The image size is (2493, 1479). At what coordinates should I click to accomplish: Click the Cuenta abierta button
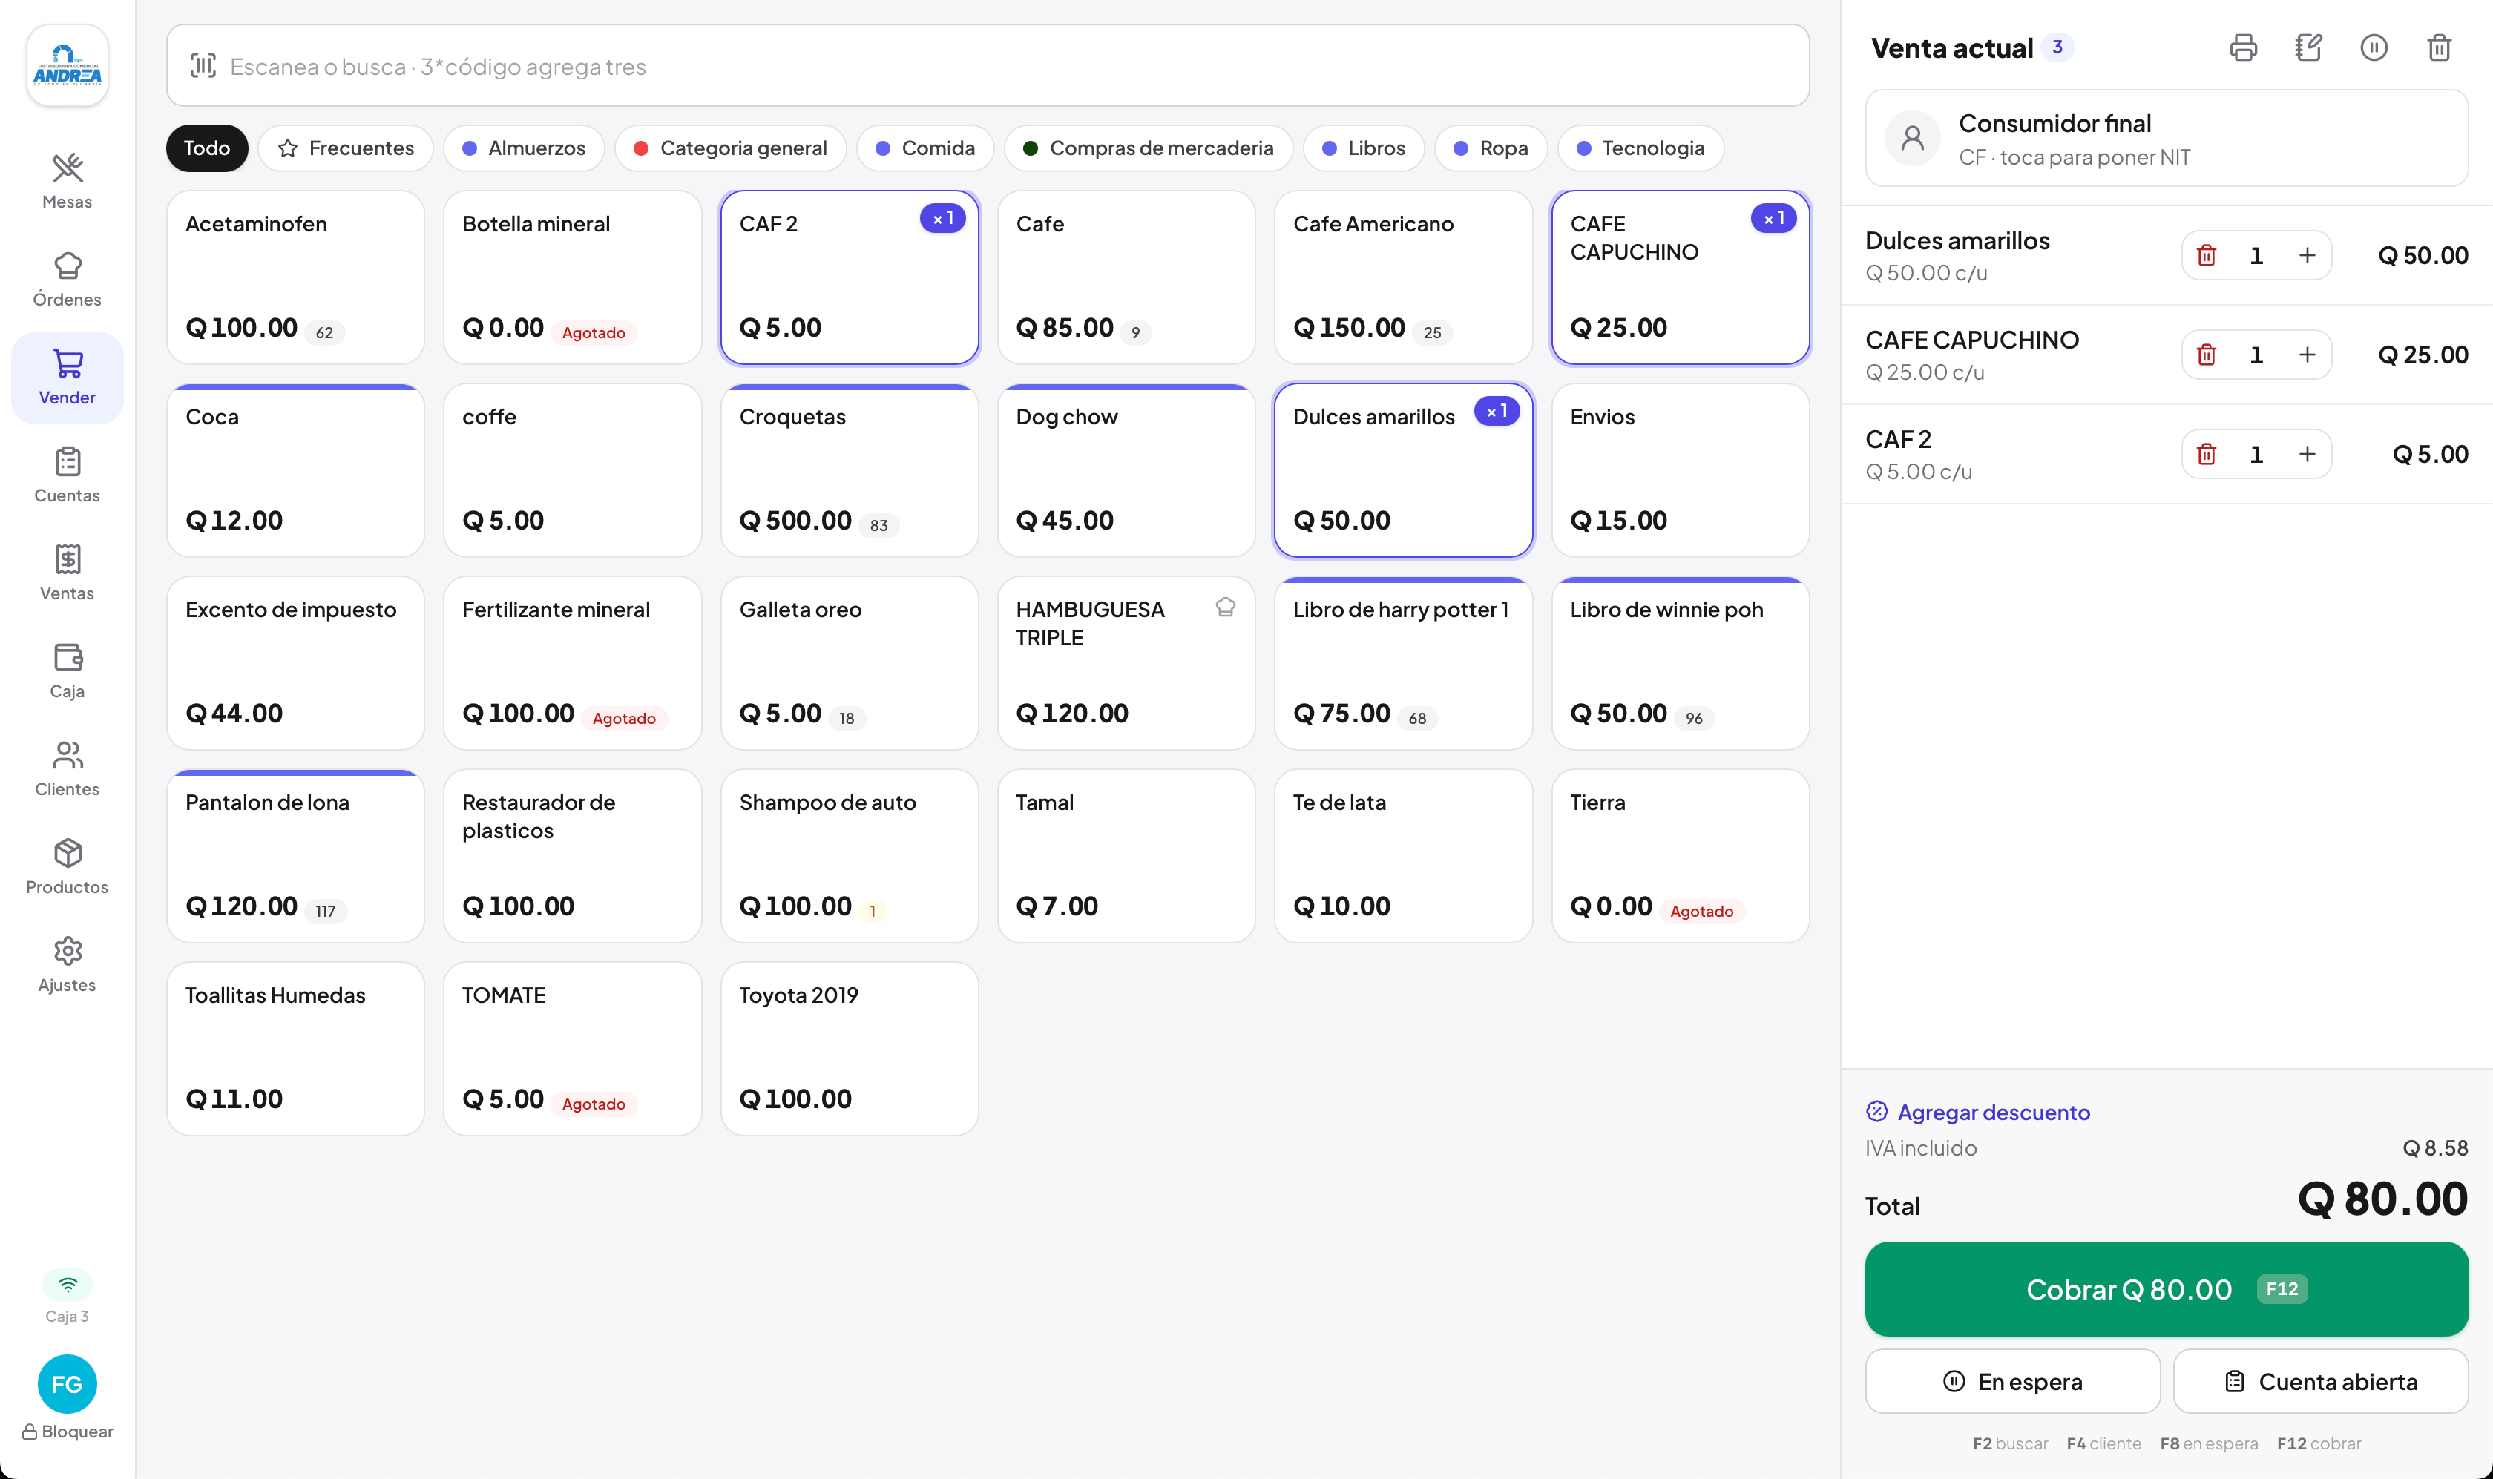[2321, 1381]
